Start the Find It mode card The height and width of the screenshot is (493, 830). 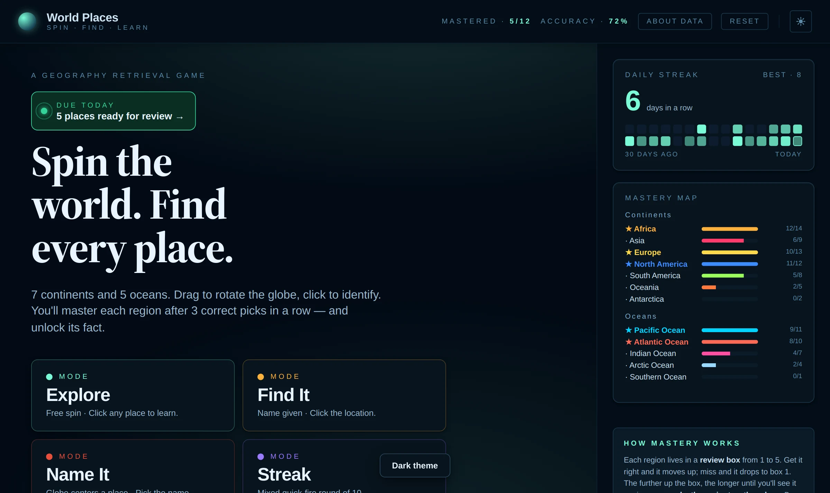click(344, 395)
